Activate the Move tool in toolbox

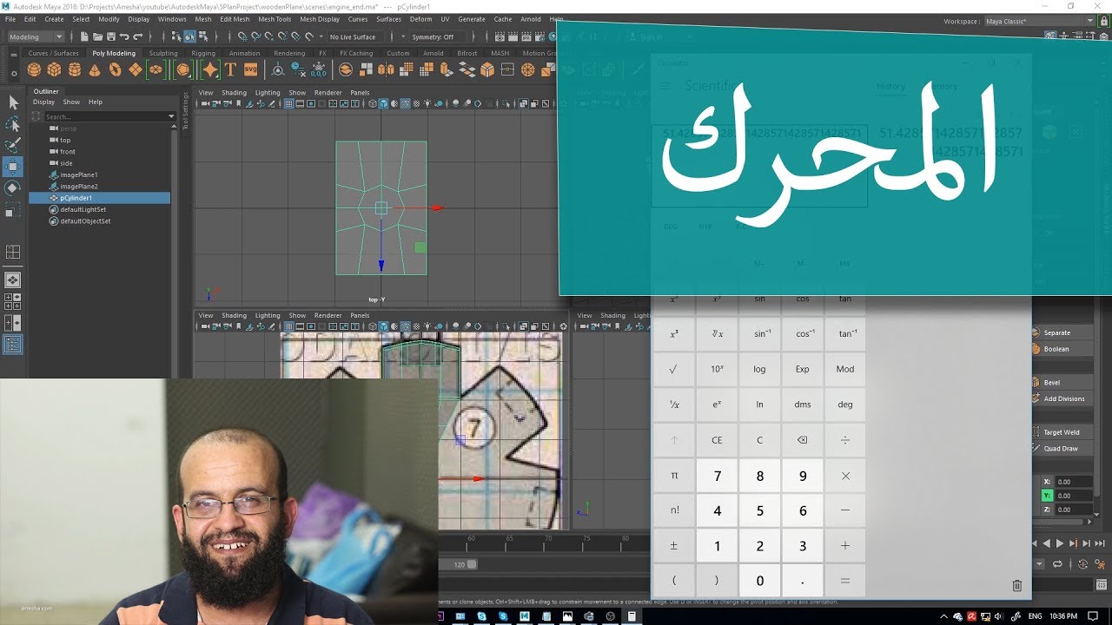pyautogui.click(x=13, y=167)
